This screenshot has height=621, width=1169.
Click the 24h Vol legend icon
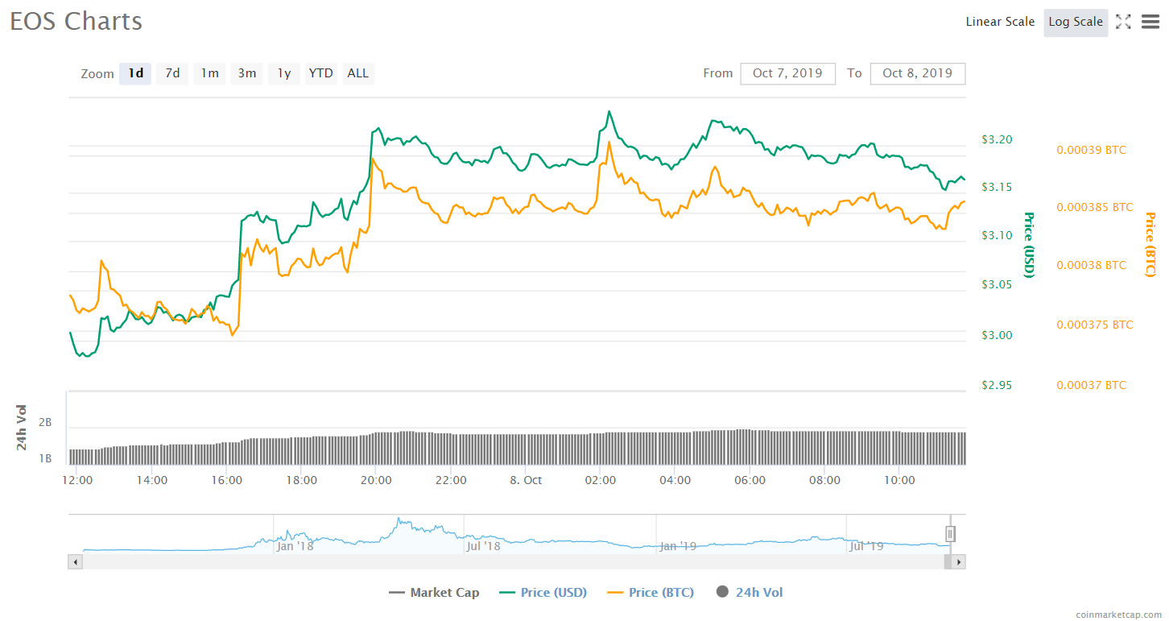pyautogui.click(x=722, y=592)
